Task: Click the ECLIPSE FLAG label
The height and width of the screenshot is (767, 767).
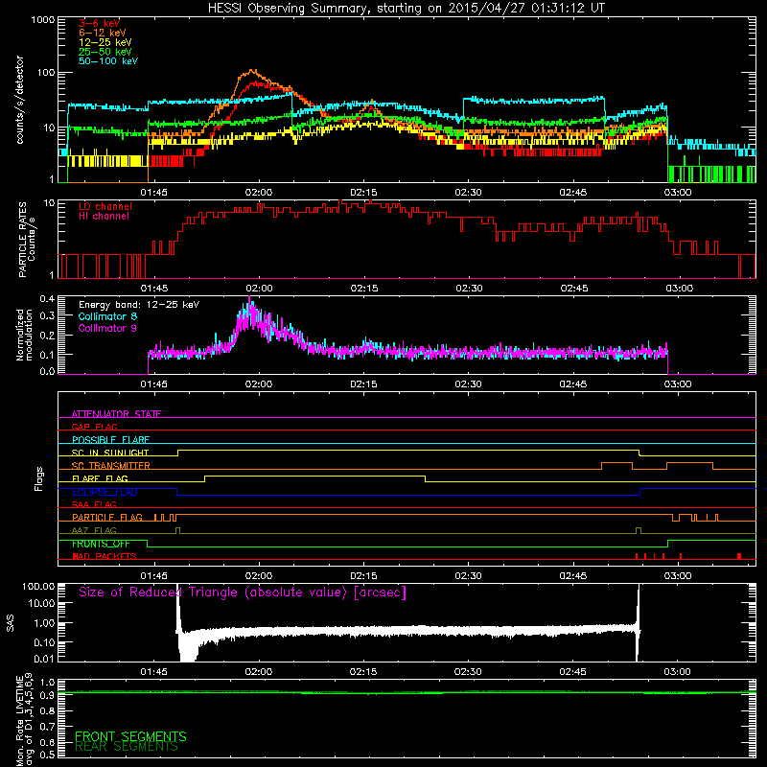Action: tap(105, 492)
